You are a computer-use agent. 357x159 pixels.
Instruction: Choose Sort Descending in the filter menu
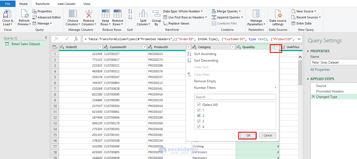pyautogui.click(x=206, y=61)
